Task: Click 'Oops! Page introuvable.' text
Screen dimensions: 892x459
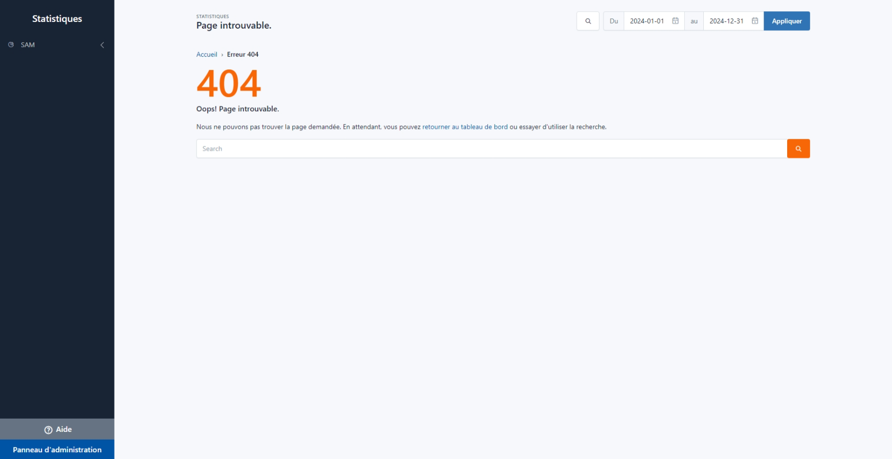Action: [237, 109]
